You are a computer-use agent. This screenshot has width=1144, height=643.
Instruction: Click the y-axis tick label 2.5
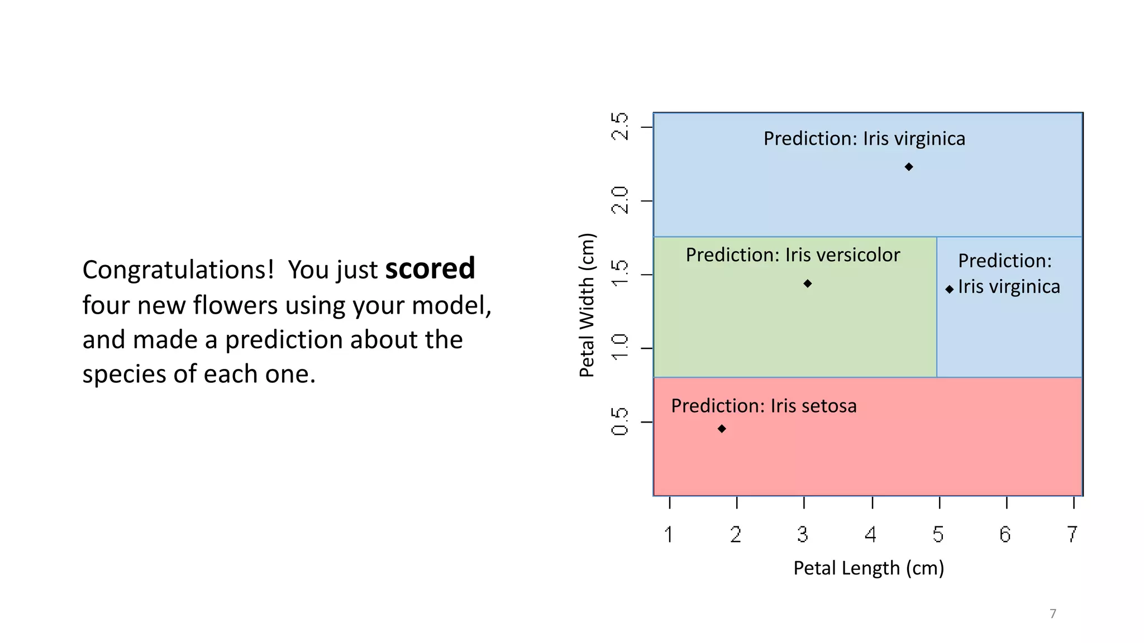(620, 127)
